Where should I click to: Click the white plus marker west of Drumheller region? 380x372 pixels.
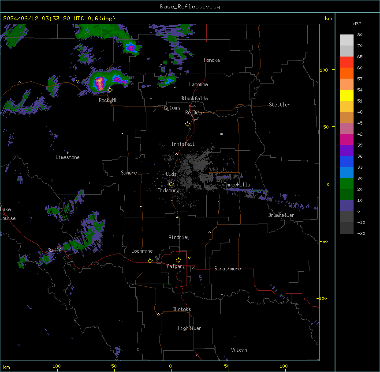coord(270,166)
